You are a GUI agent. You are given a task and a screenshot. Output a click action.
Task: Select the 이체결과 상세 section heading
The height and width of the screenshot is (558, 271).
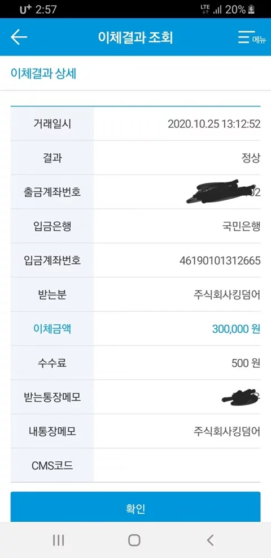pyautogui.click(x=43, y=74)
